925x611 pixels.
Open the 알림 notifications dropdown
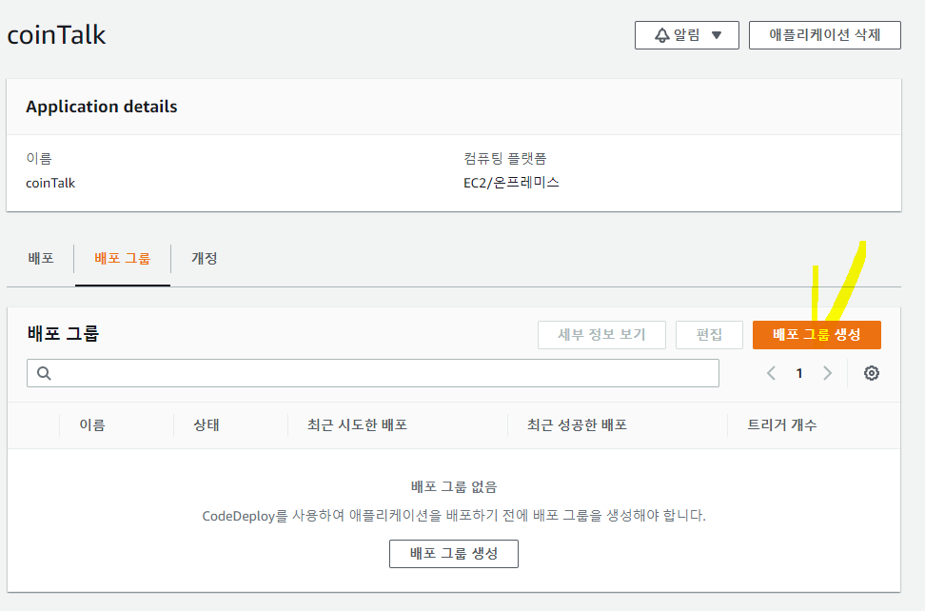687,35
